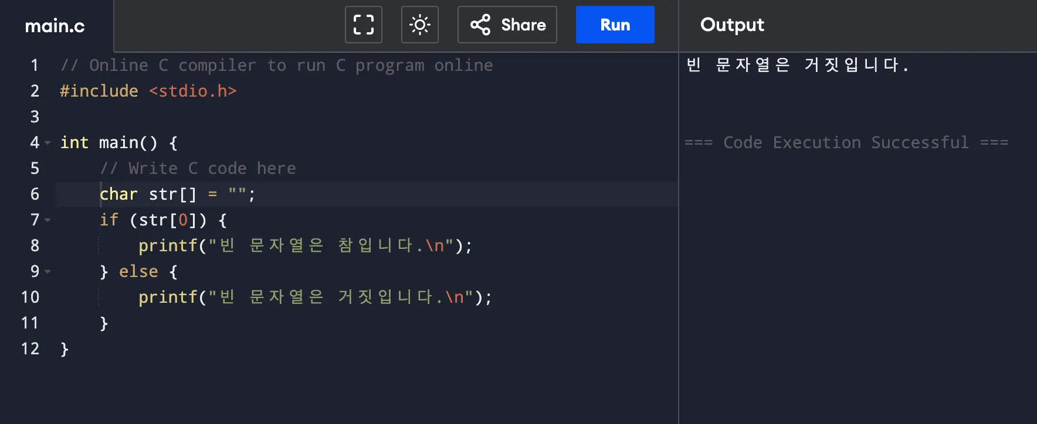1037x424 pixels.
Task: Click line number 12 in gutter
Action: pos(30,348)
